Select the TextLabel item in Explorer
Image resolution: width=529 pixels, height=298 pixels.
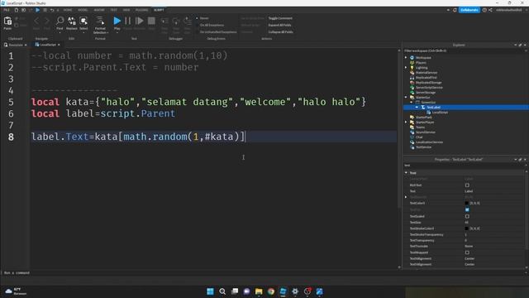coord(433,108)
